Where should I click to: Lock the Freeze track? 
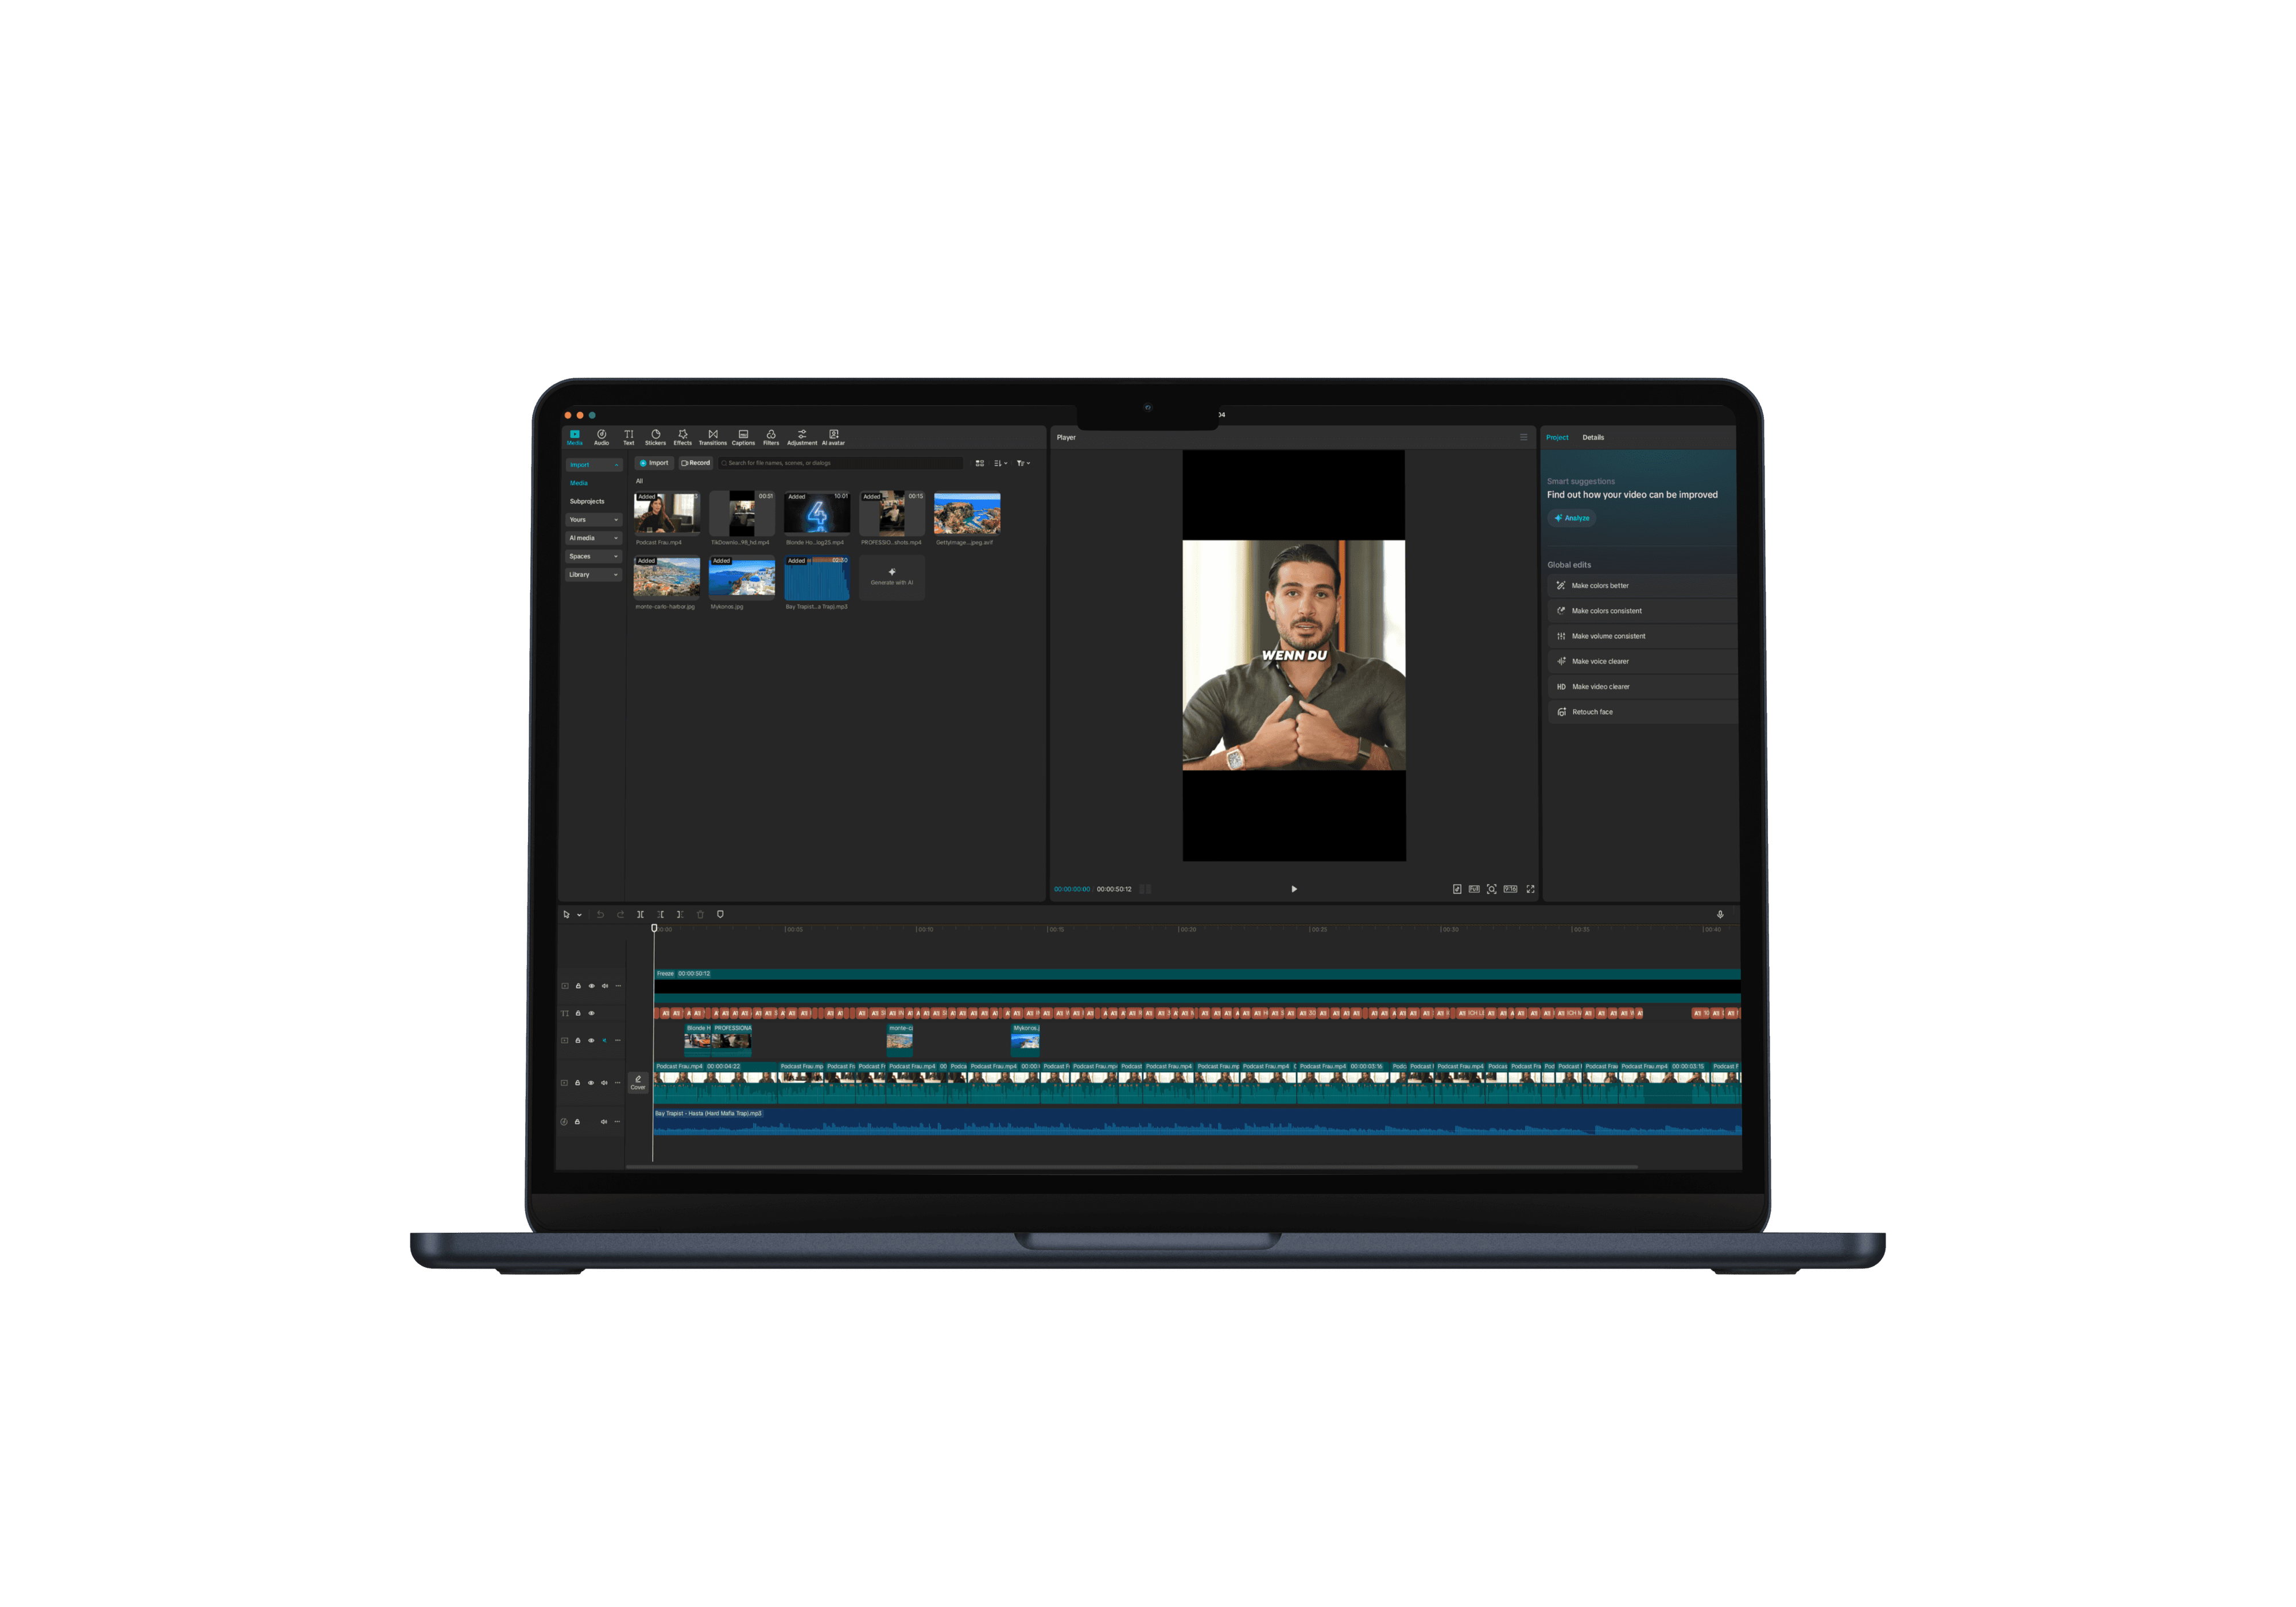pos(578,986)
